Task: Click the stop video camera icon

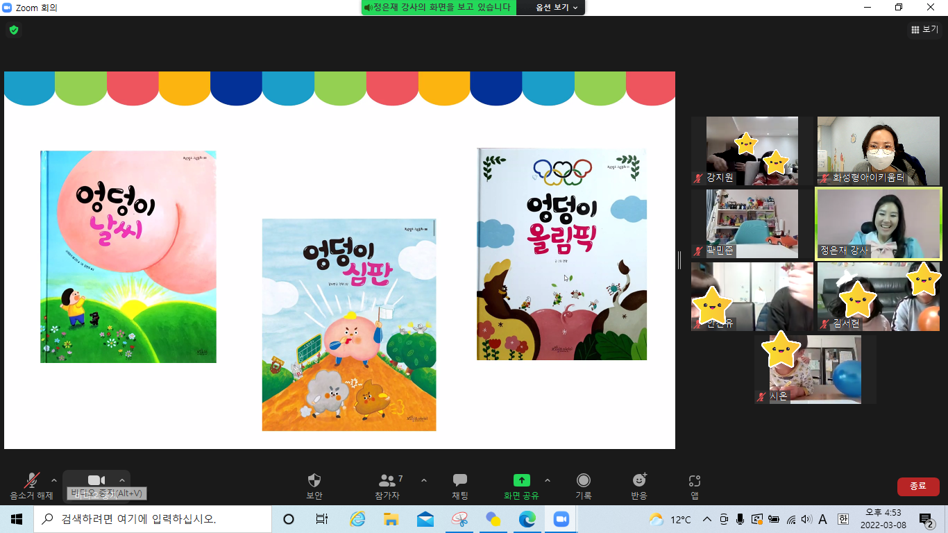Action: [96, 480]
